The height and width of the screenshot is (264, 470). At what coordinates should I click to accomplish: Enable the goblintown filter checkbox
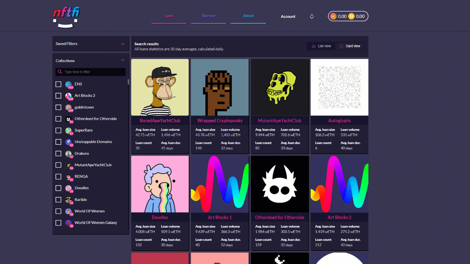58,107
